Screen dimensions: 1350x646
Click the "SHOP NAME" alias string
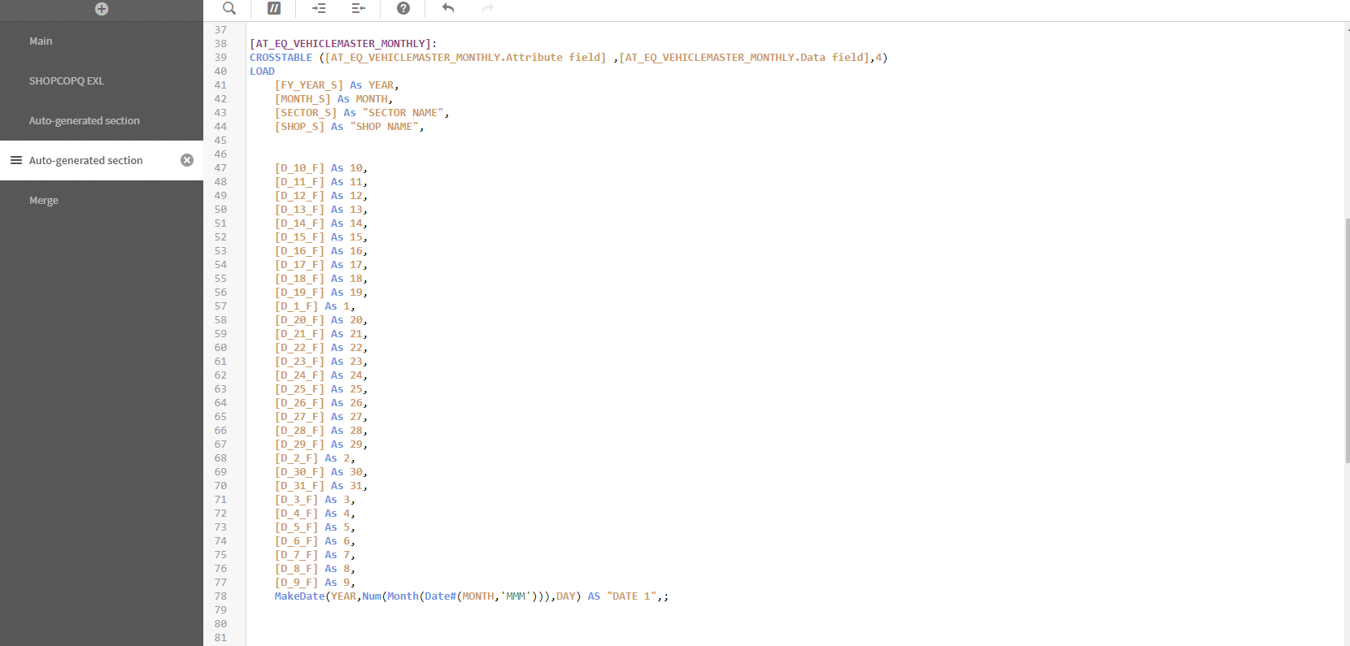tap(384, 127)
